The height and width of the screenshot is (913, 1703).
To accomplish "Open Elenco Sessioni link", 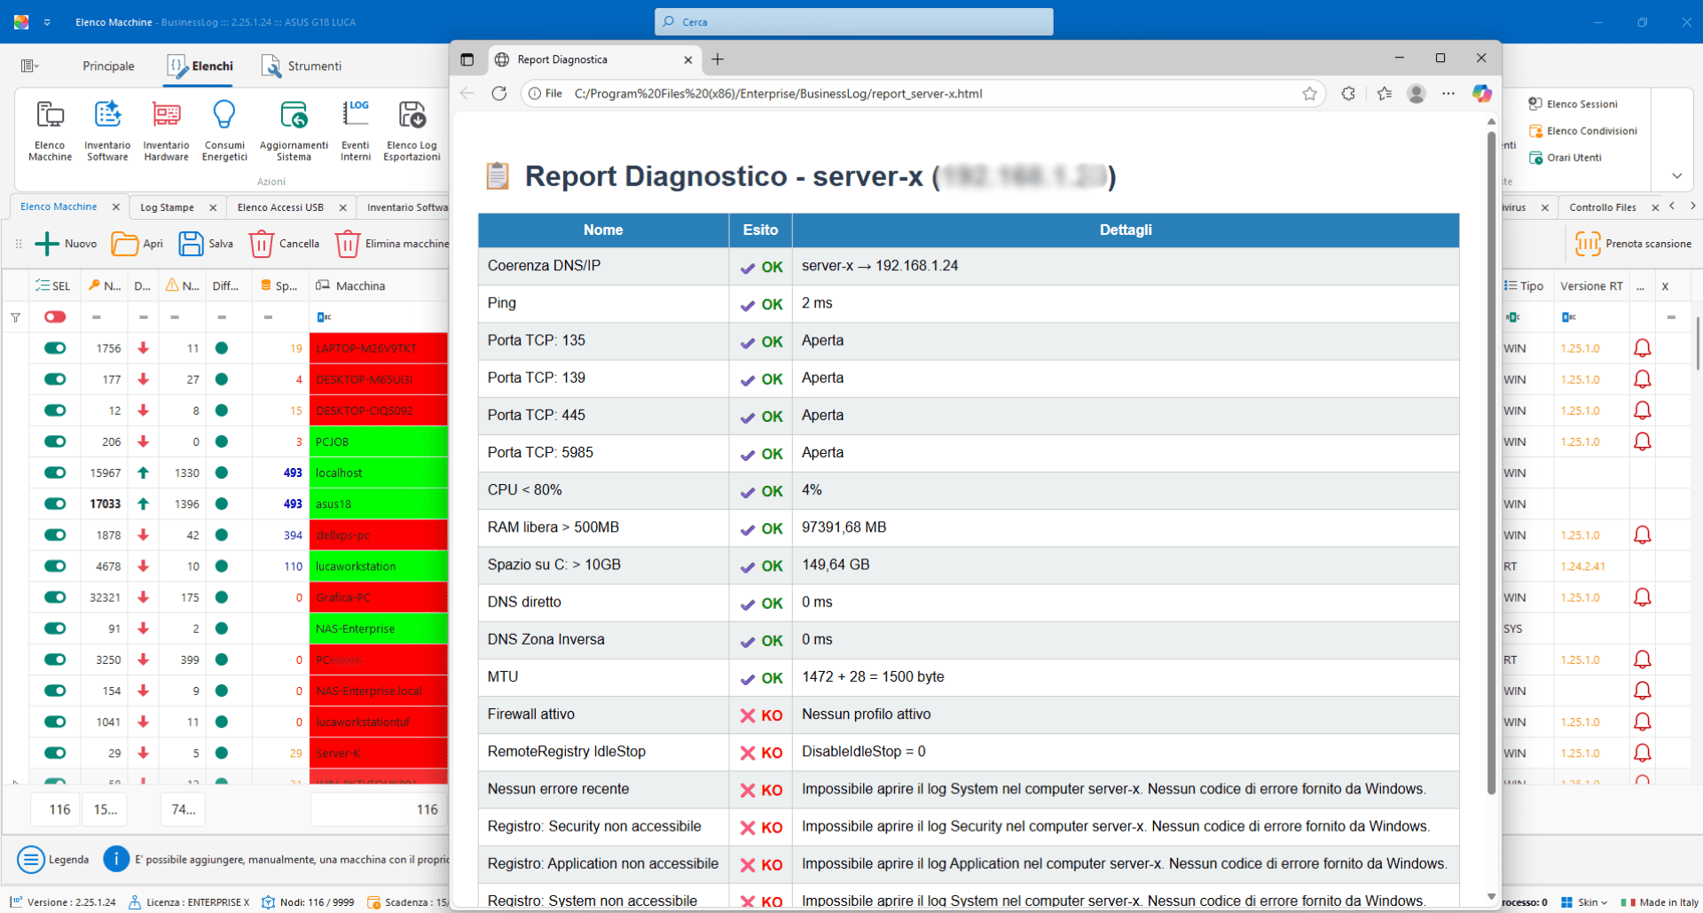I will (1581, 104).
